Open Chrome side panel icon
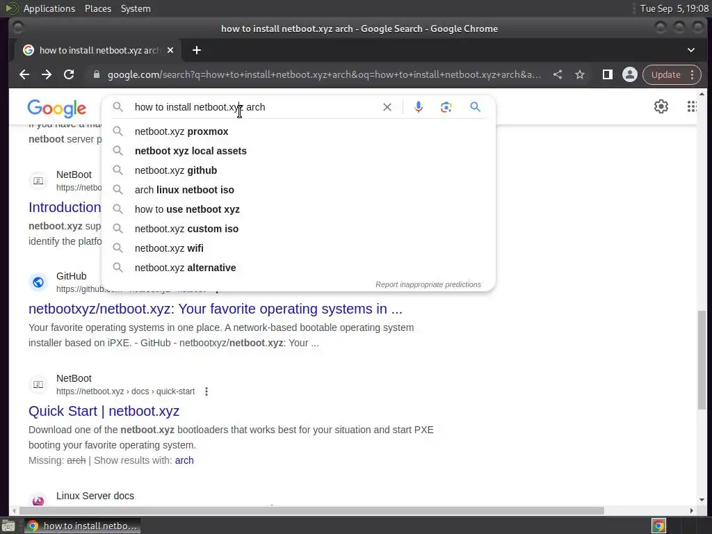The width and height of the screenshot is (712, 534). click(607, 74)
